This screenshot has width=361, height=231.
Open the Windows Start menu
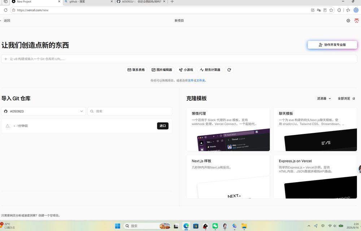click(x=117, y=226)
